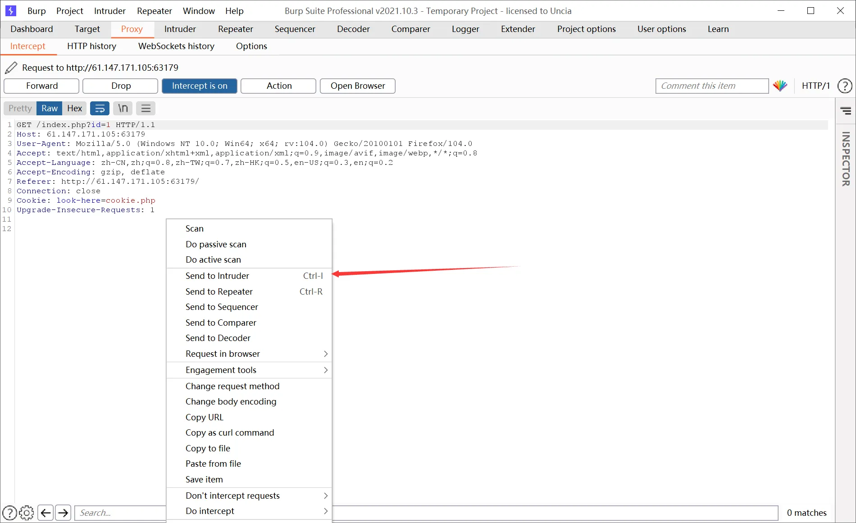The height and width of the screenshot is (523, 856).
Task: Choose Send to Intruder from context menu
Action: pyautogui.click(x=249, y=276)
